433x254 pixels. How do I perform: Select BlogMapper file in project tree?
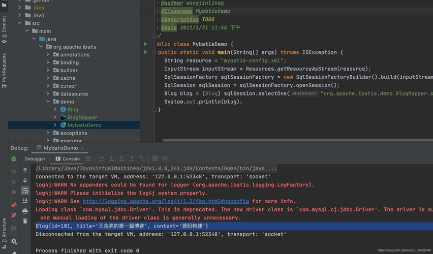point(82,117)
